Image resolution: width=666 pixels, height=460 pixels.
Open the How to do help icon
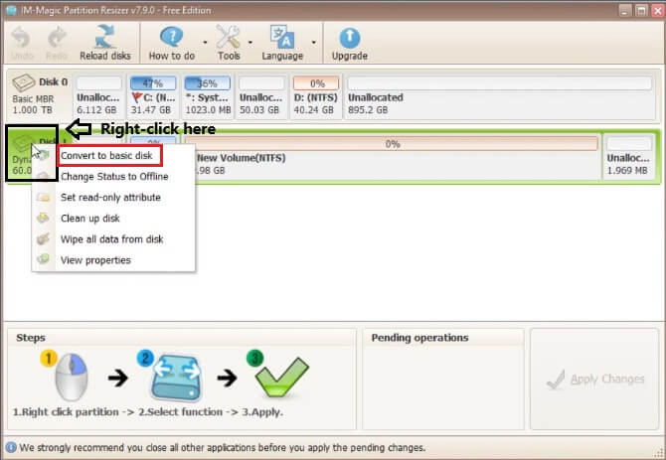tap(172, 37)
